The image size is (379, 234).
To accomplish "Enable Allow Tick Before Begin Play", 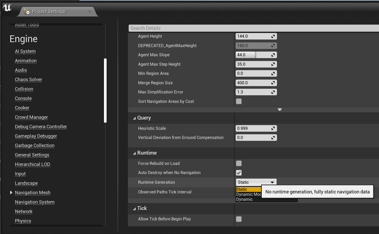I will [239, 219].
